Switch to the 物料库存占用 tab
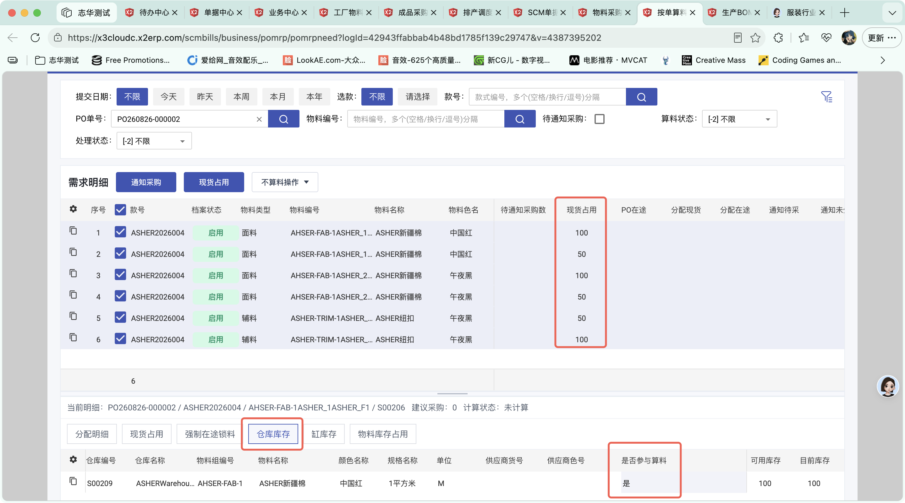The height and width of the screenshot is (503, 905). 383,434
